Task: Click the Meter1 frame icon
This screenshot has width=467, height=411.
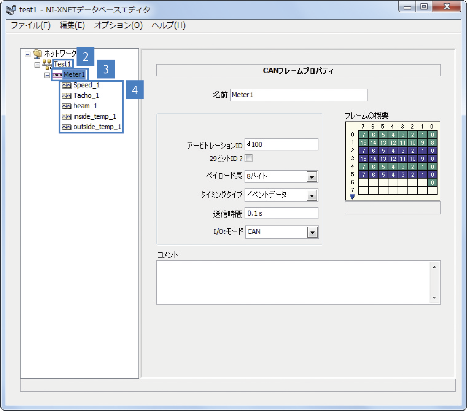Action: [x=57, y=75]
